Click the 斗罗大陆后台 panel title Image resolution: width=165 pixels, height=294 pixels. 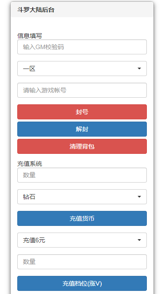tap(36, 10)
